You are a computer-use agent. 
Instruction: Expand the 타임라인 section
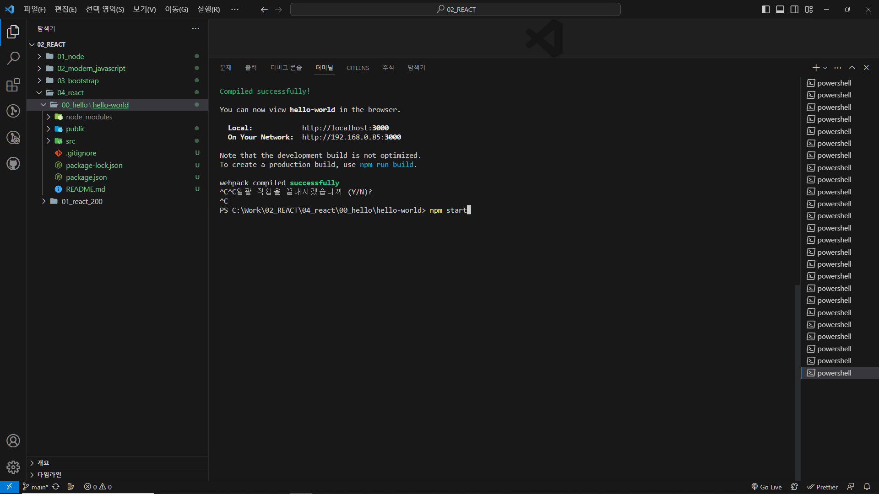pos(49,475)
